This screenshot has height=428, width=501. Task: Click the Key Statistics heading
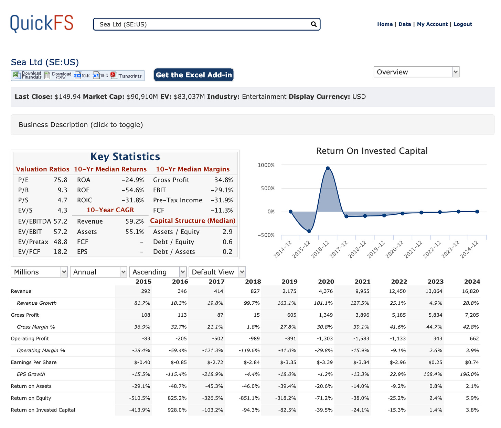[125, 157]
